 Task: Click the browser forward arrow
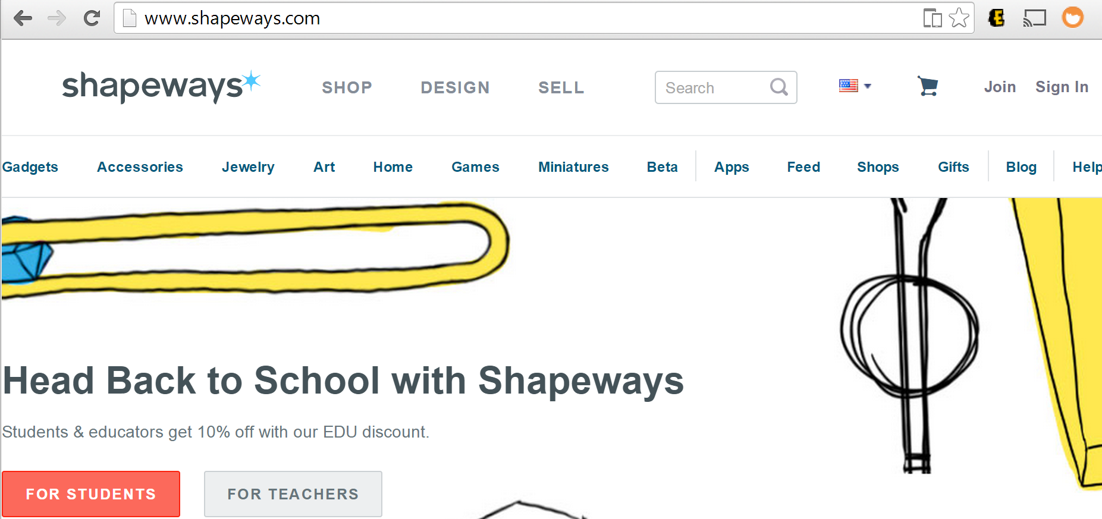[x=56, y=18]
